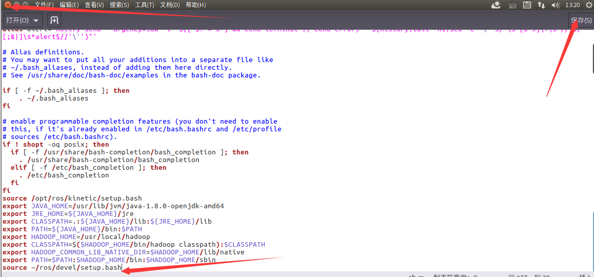The image size is (594, 277).
Task: Open the 文档(D) menu
Action: tap(170, 5)
